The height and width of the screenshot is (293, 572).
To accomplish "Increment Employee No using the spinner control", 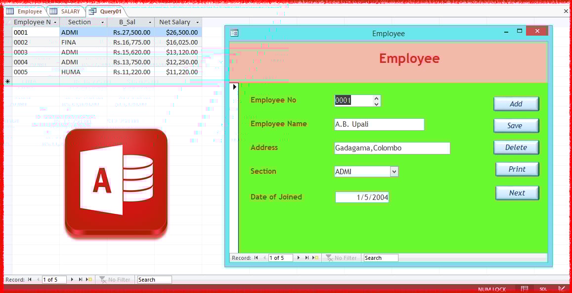I will point(376,98).
